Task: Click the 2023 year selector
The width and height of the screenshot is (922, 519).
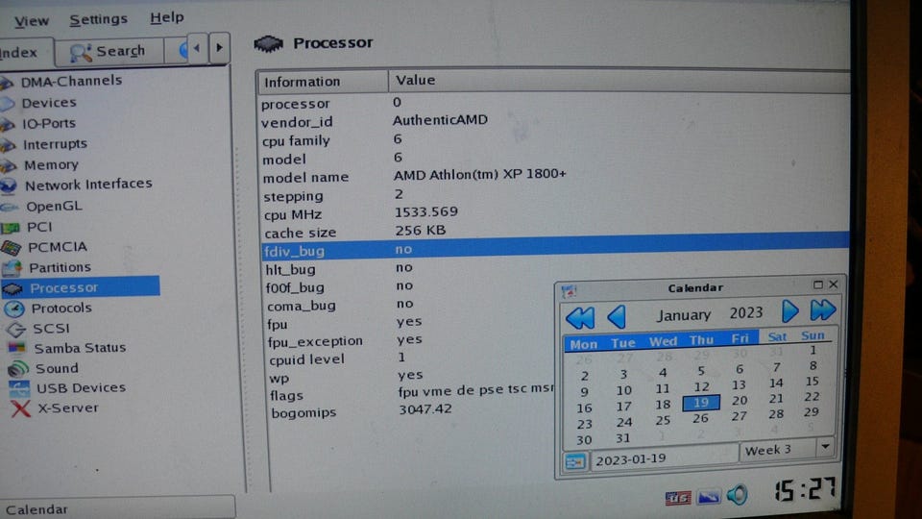Action: [x=746, y=313]
